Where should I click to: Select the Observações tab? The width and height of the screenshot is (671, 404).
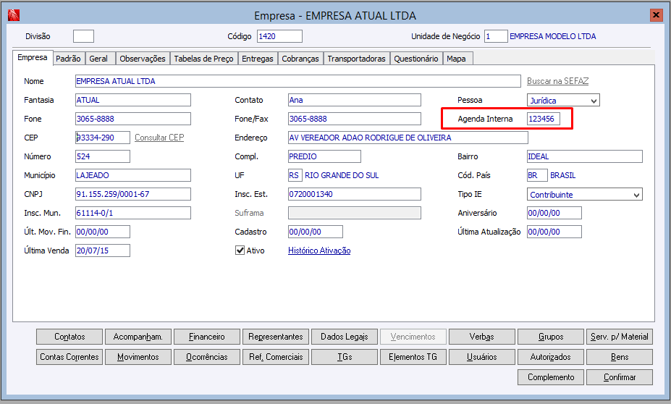(143, 59)
